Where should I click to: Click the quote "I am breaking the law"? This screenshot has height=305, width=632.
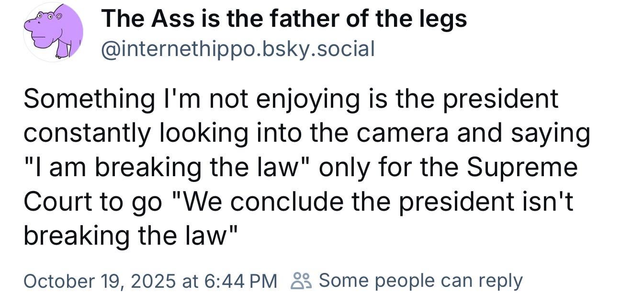[165, 168]
